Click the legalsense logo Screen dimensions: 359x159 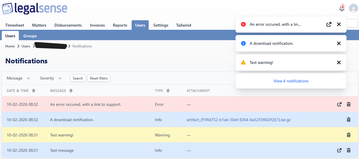(34, 8)
